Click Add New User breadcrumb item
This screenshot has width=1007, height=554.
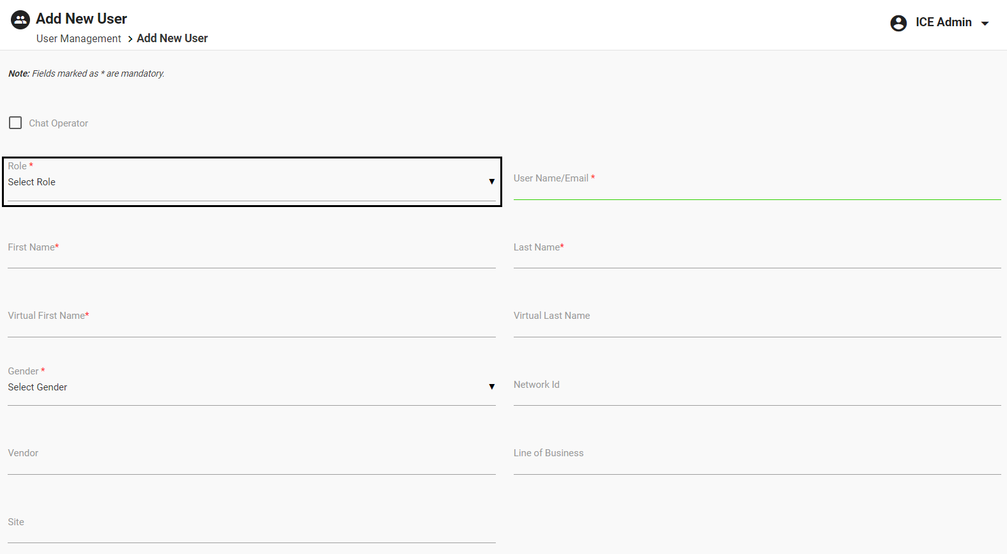tap(172, 38)
